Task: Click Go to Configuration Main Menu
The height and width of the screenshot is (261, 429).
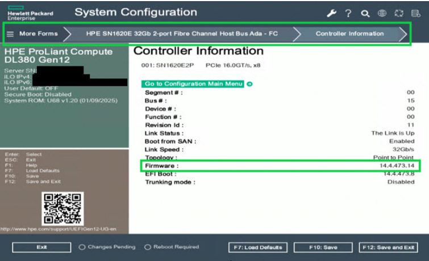Action: [193, 84]
